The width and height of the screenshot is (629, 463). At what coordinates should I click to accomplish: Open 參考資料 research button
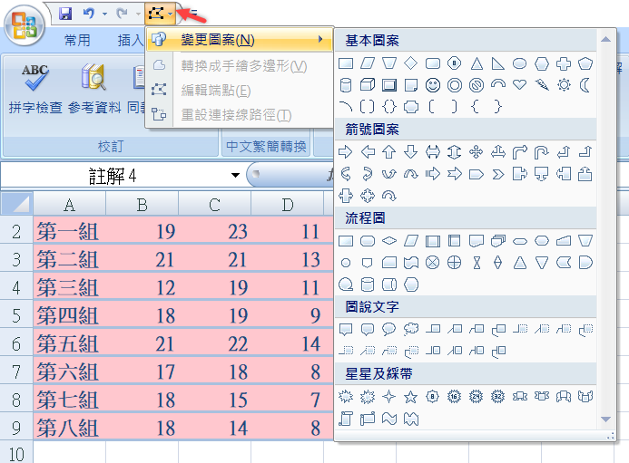pos(94,89)
